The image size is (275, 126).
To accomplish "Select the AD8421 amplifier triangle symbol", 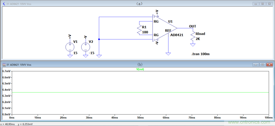I will tap(164, 28).
